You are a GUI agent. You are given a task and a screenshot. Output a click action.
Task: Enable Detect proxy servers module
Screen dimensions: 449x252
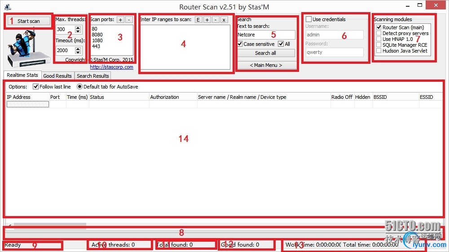[x=379, y=33]
